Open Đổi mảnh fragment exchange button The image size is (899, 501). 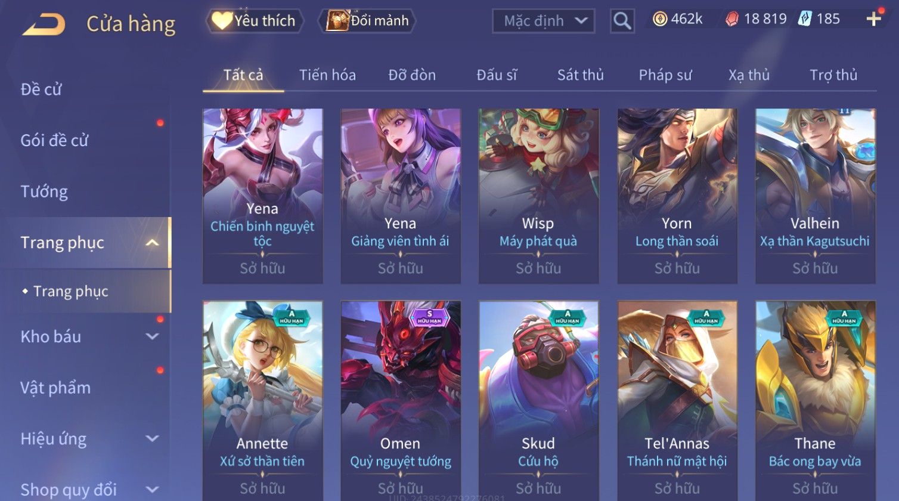pyautogui.click(x=367, y=21)
